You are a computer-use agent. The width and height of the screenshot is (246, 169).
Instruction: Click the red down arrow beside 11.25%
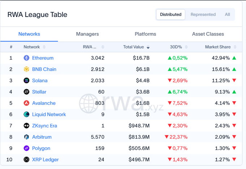point(234,81)
